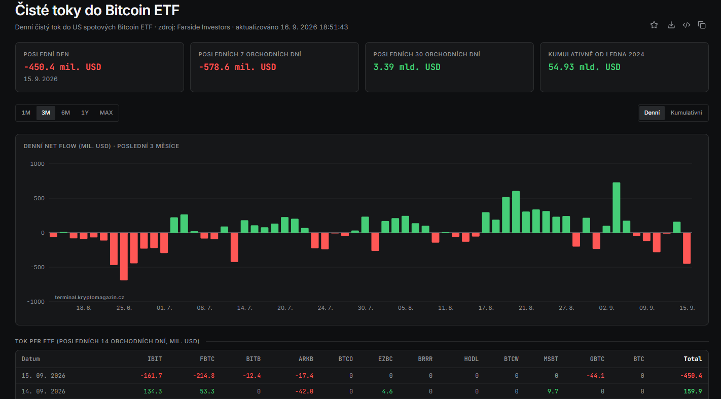Viewport: 721px width, 399px height.
Task: Click the tallest green bar near 02. 9.
Action: 617,207
